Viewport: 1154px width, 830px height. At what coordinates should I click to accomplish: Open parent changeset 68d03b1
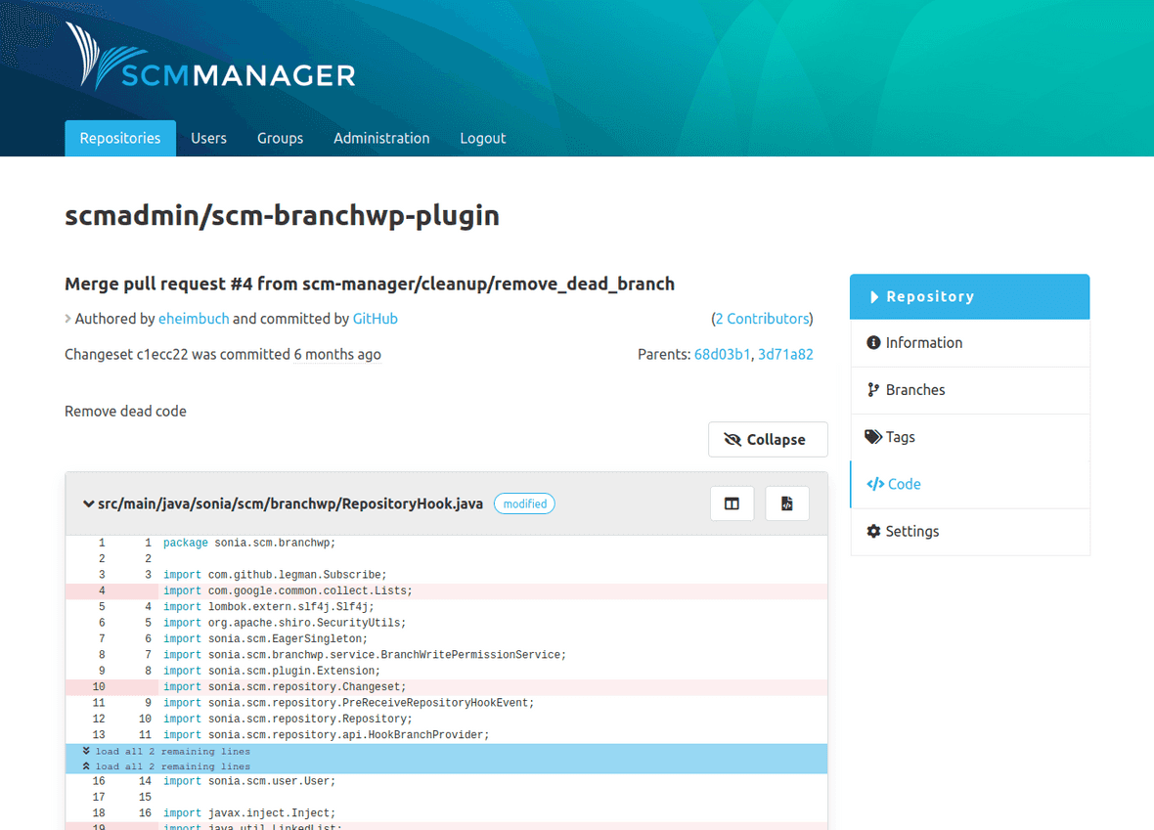723,354
